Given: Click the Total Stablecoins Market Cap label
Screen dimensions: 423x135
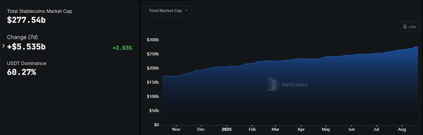Looking at the screenshot, I should pos(39,11).
